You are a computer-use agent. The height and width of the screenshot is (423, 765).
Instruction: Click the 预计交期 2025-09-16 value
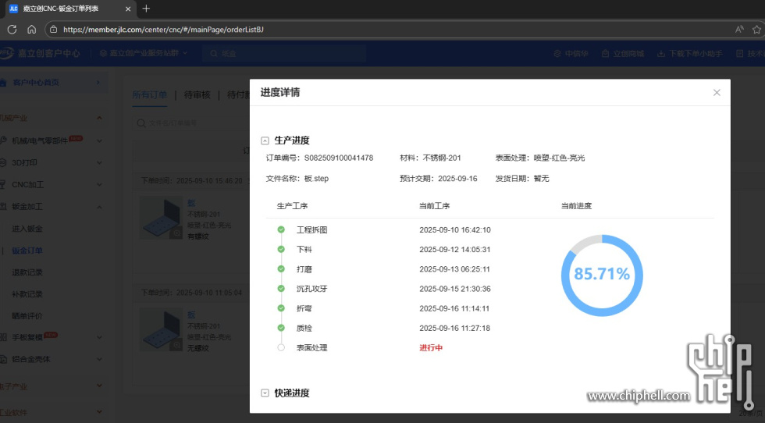457,179
